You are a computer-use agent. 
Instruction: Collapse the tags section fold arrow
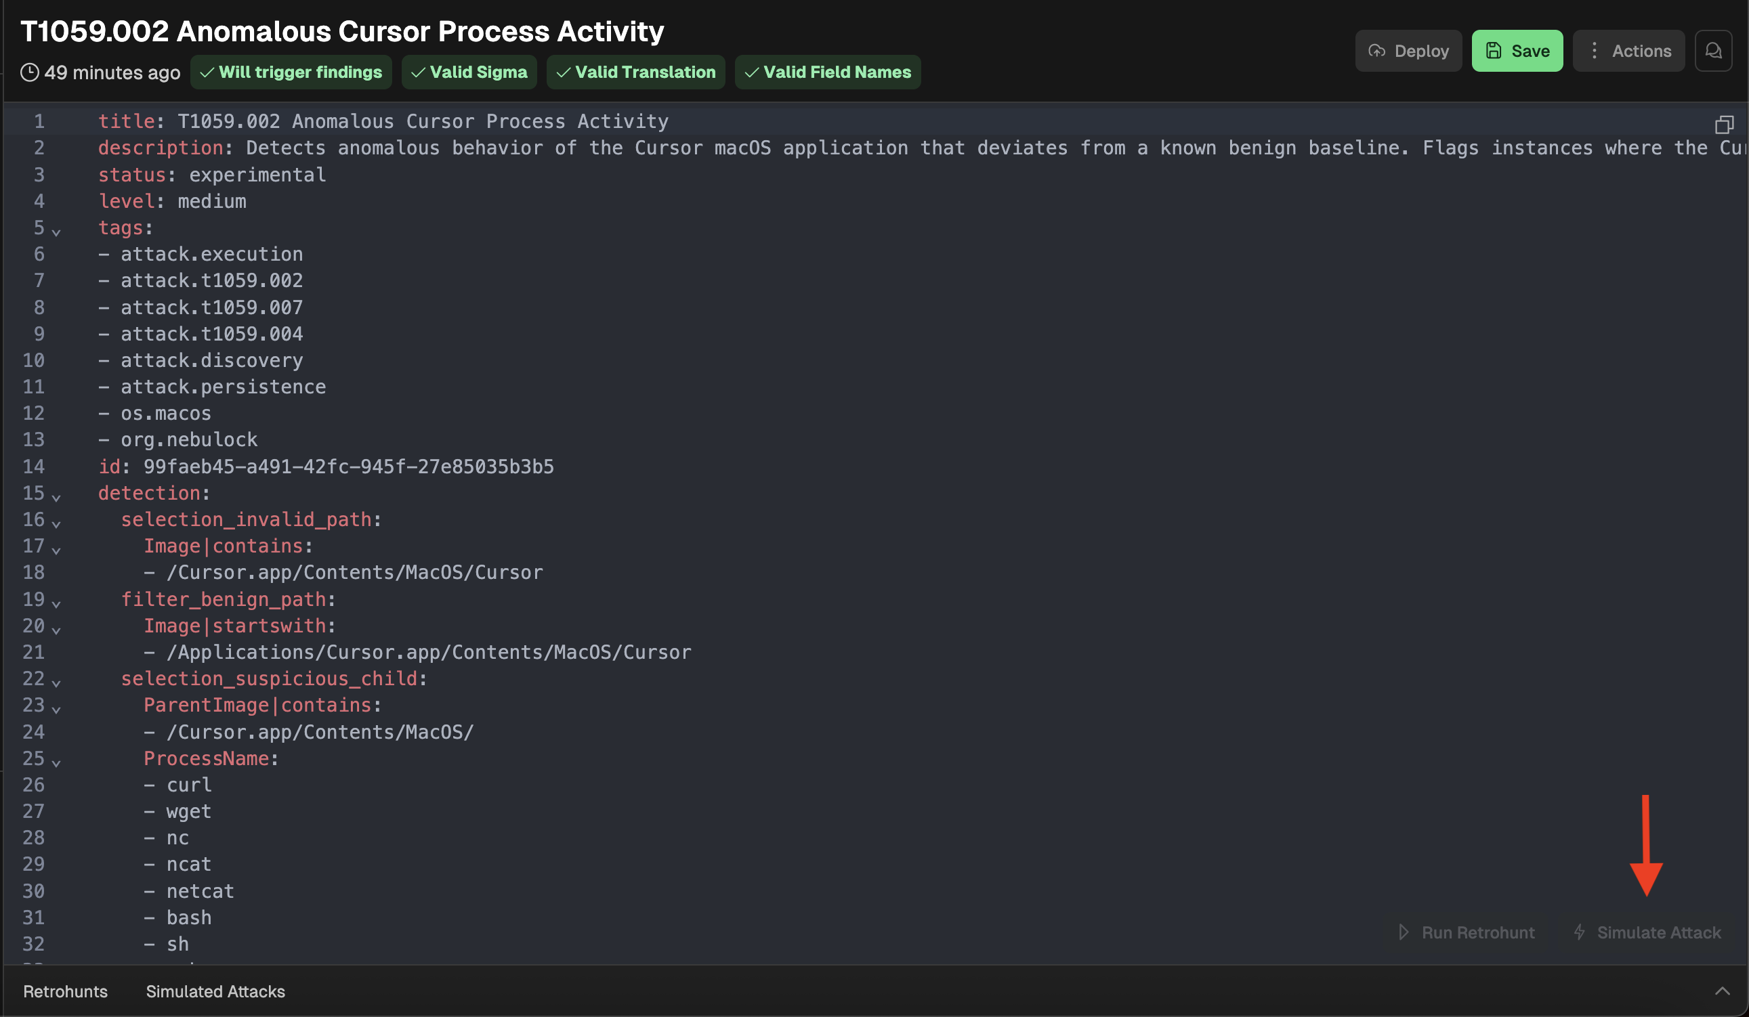[x=56, y=232]
